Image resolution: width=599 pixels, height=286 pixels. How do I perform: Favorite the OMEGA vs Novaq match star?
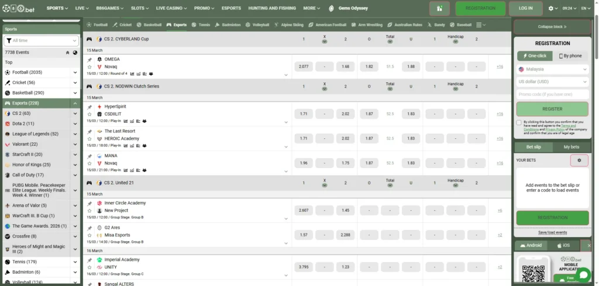(89, 67)
